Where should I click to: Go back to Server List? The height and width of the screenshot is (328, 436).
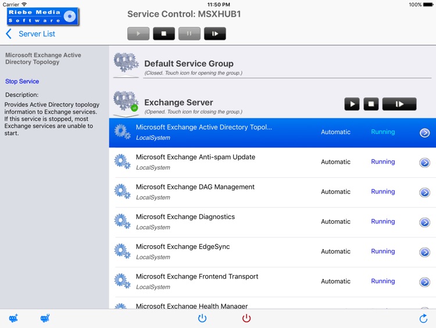click(x=31, y=34)
